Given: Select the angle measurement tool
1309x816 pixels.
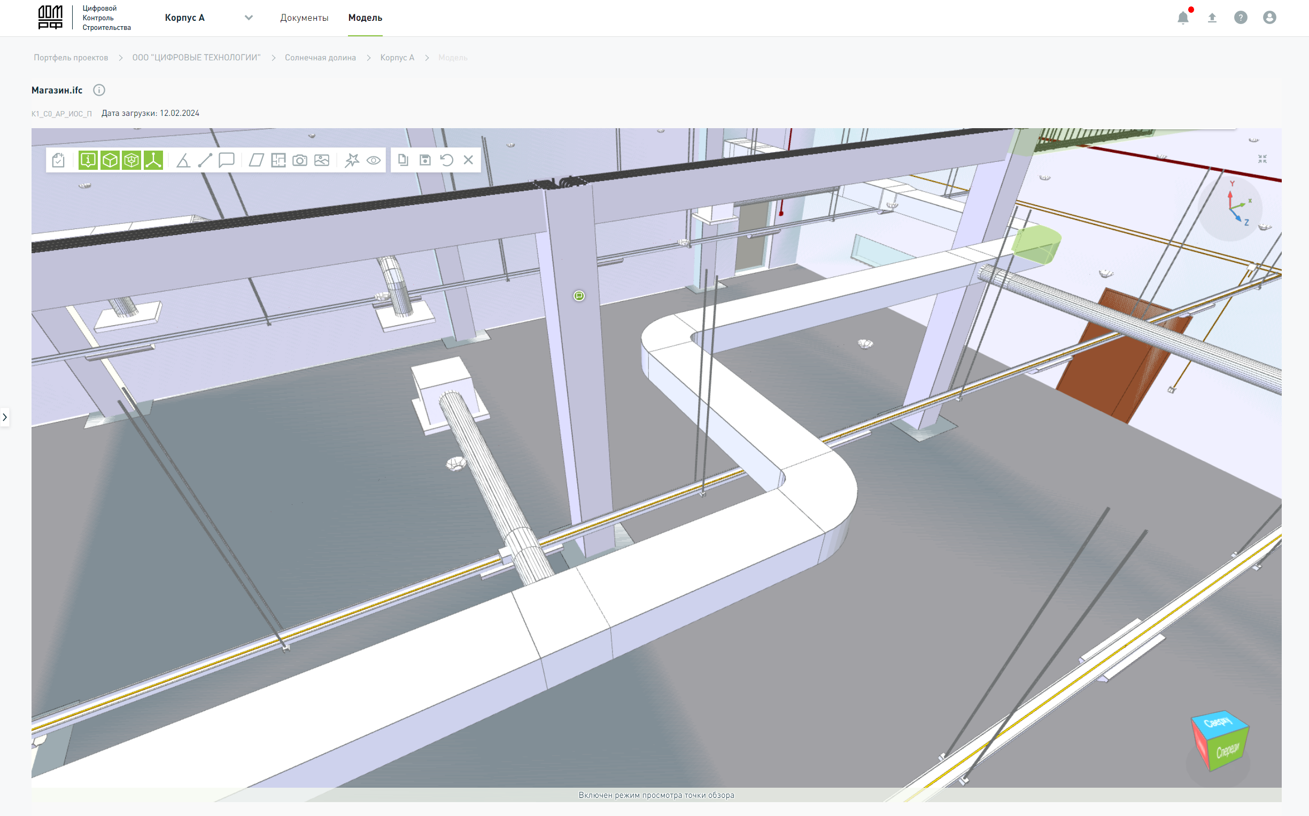Looking at the screenshot, I should tap(183, 160).
